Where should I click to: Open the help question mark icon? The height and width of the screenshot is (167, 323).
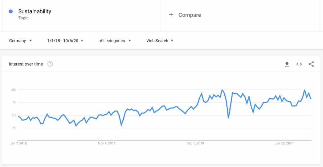tap(50, 64)
